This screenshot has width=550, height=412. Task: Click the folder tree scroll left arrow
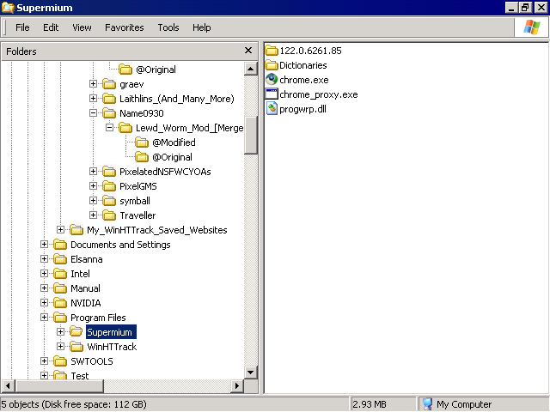click(x=8, y=386)
